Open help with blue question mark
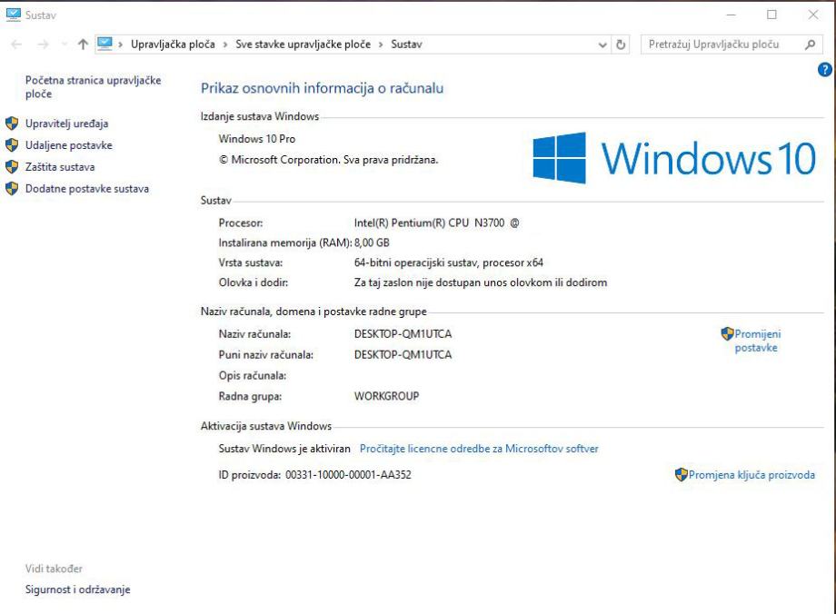 pos(825,69)
